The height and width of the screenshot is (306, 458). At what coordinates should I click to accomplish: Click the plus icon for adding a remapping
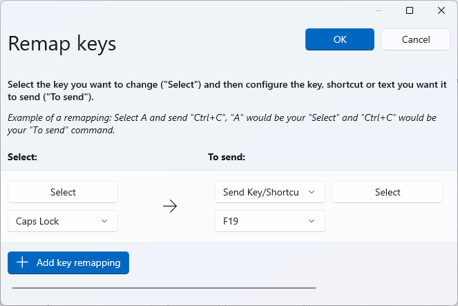[x=22, y=262]
